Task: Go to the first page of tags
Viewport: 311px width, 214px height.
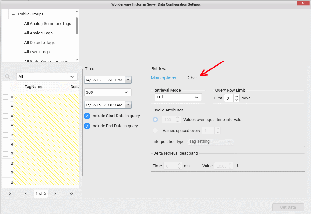Action: (10, 193)
